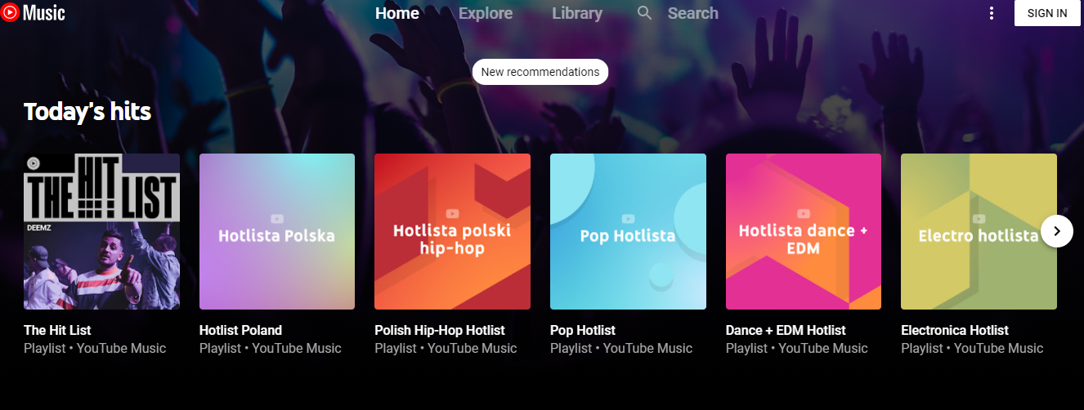Open the Hotlista polski hip-hop cover
The height and width of the screenshot is (410, 1084).
[x=452, y=231]
